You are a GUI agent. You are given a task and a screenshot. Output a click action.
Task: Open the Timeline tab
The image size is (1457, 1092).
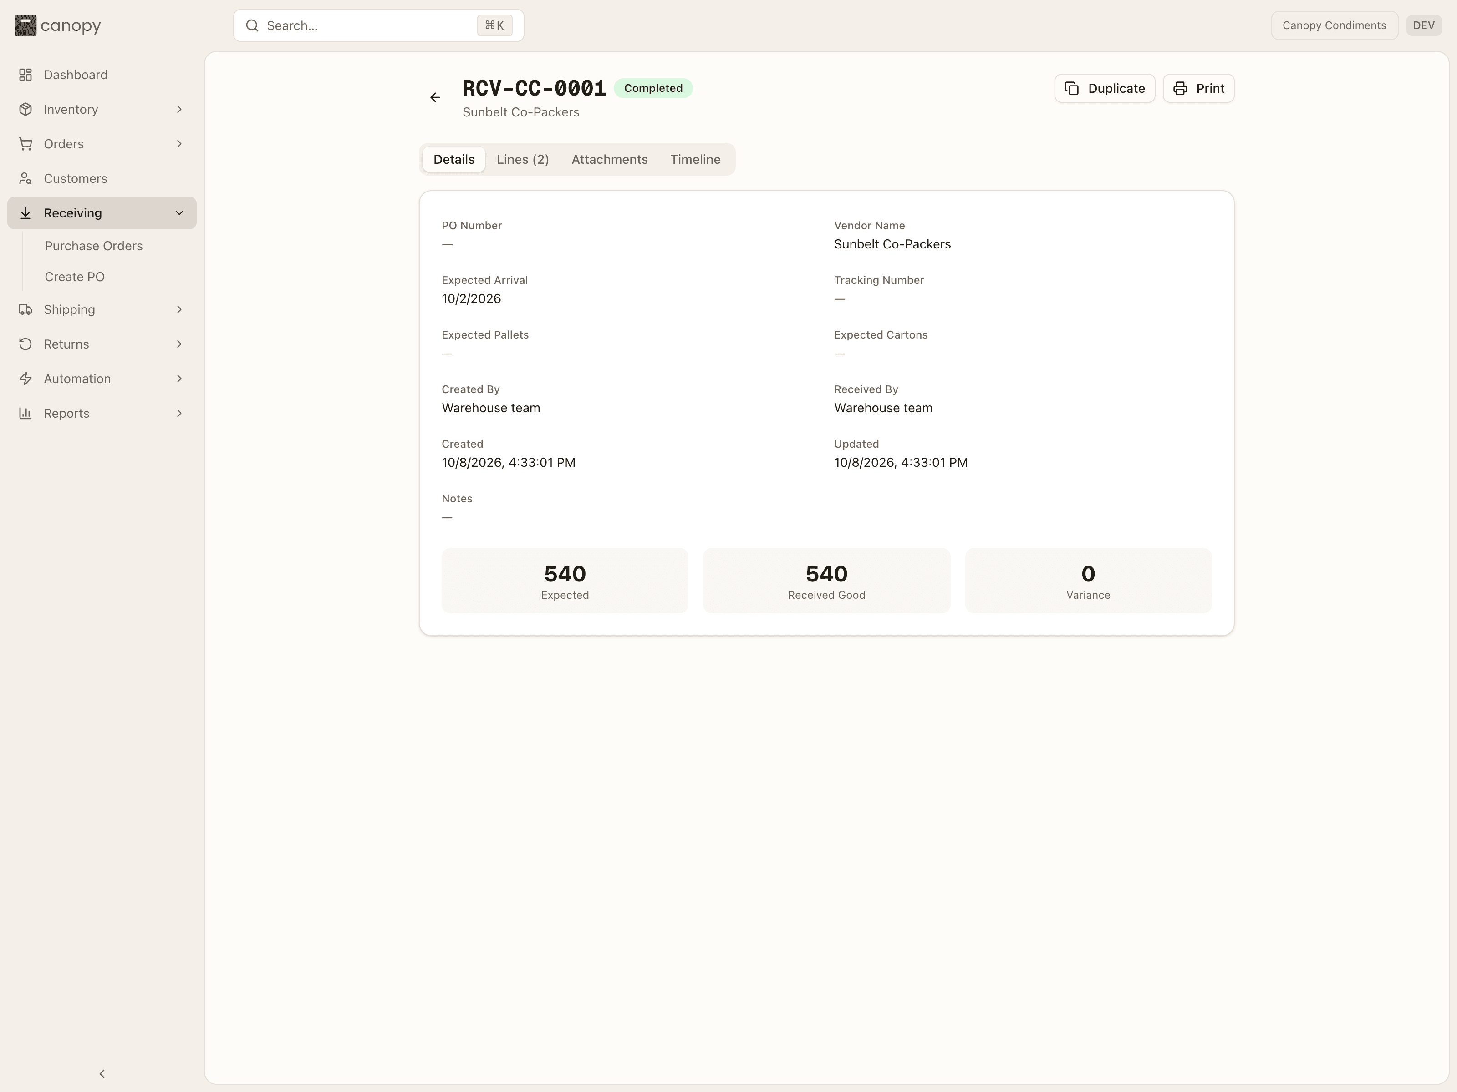[x=696, y=159]
